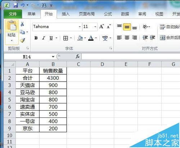Select column D header

pyautogui.click(x=102, y=64)
